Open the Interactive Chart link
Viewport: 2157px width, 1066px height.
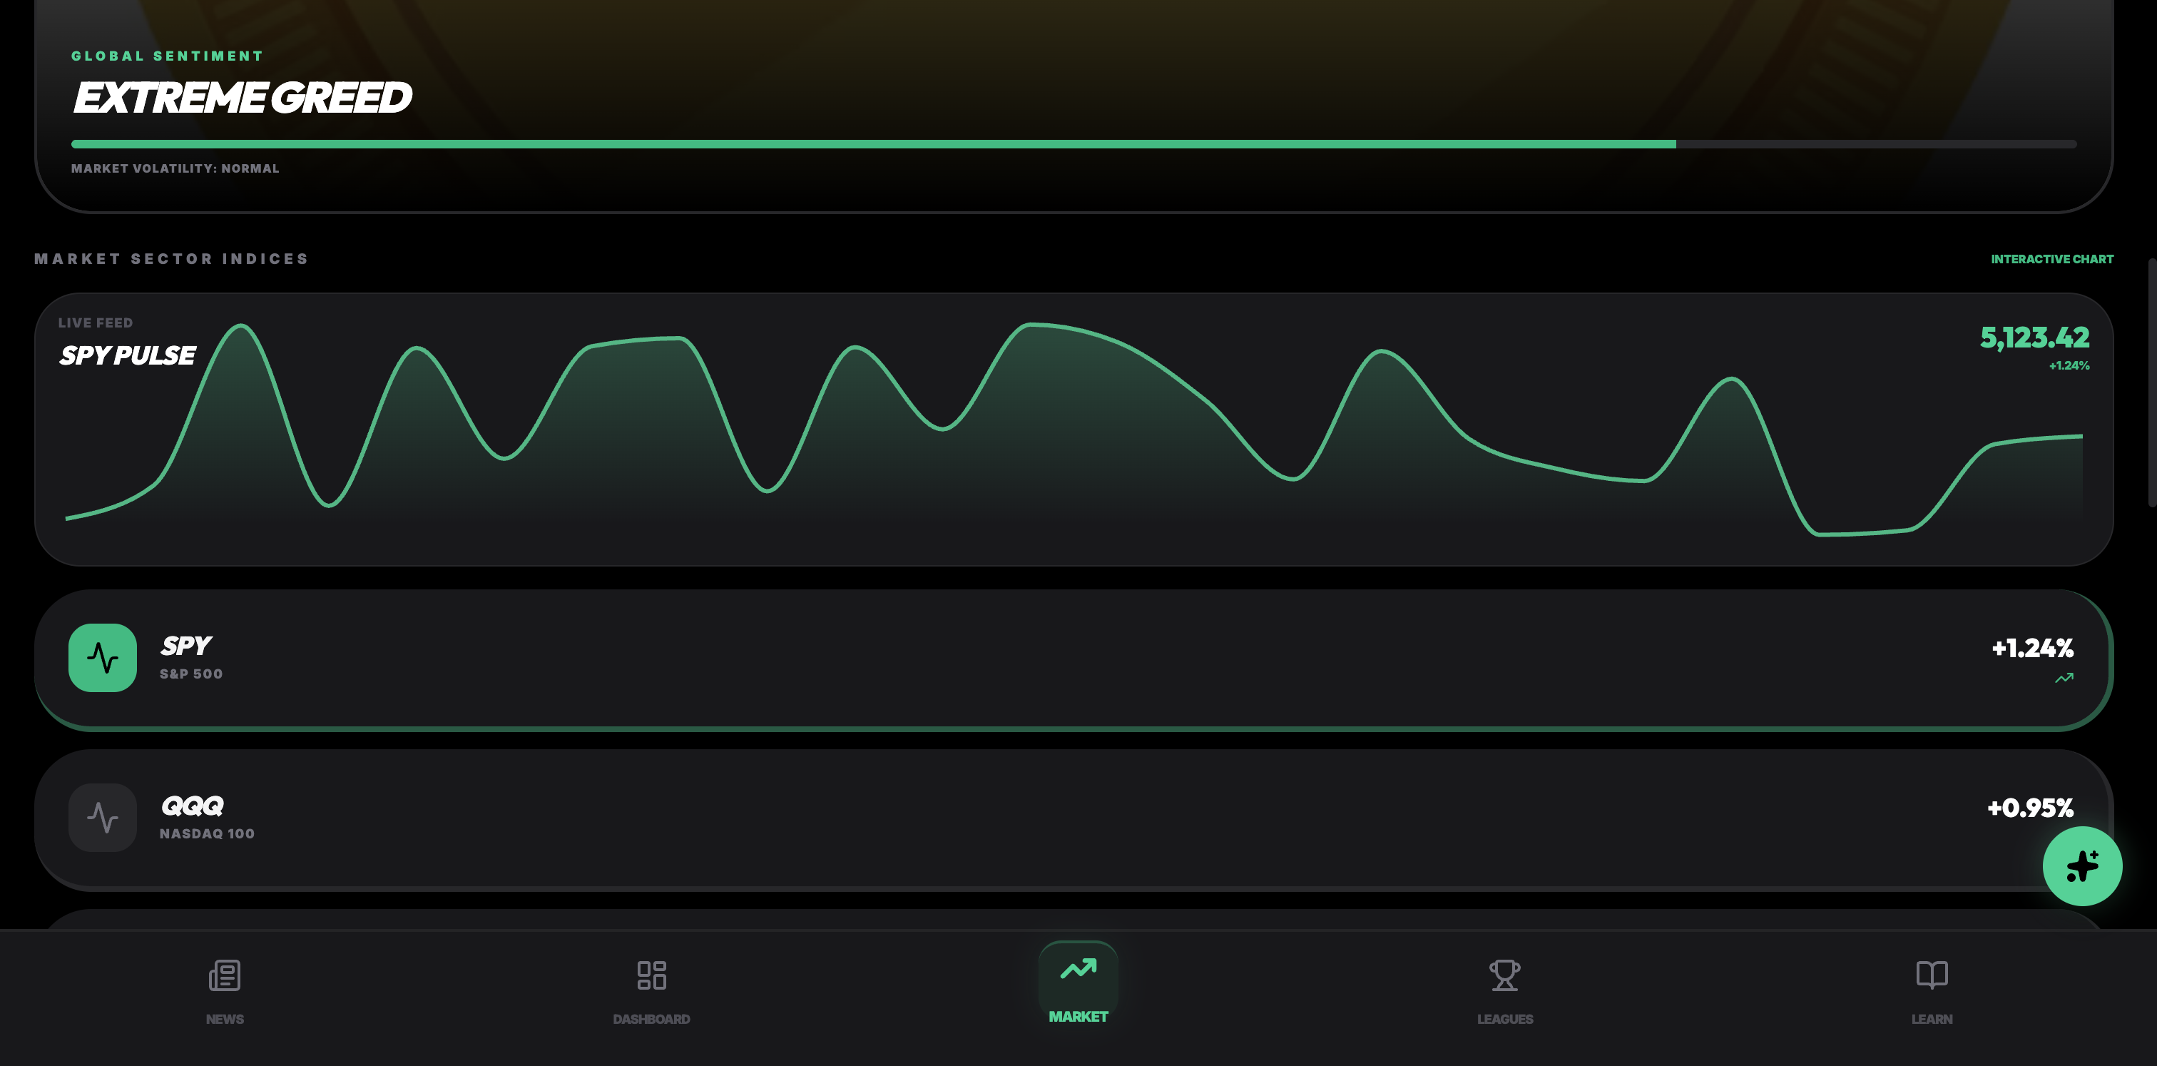(x=2051, y=259)
